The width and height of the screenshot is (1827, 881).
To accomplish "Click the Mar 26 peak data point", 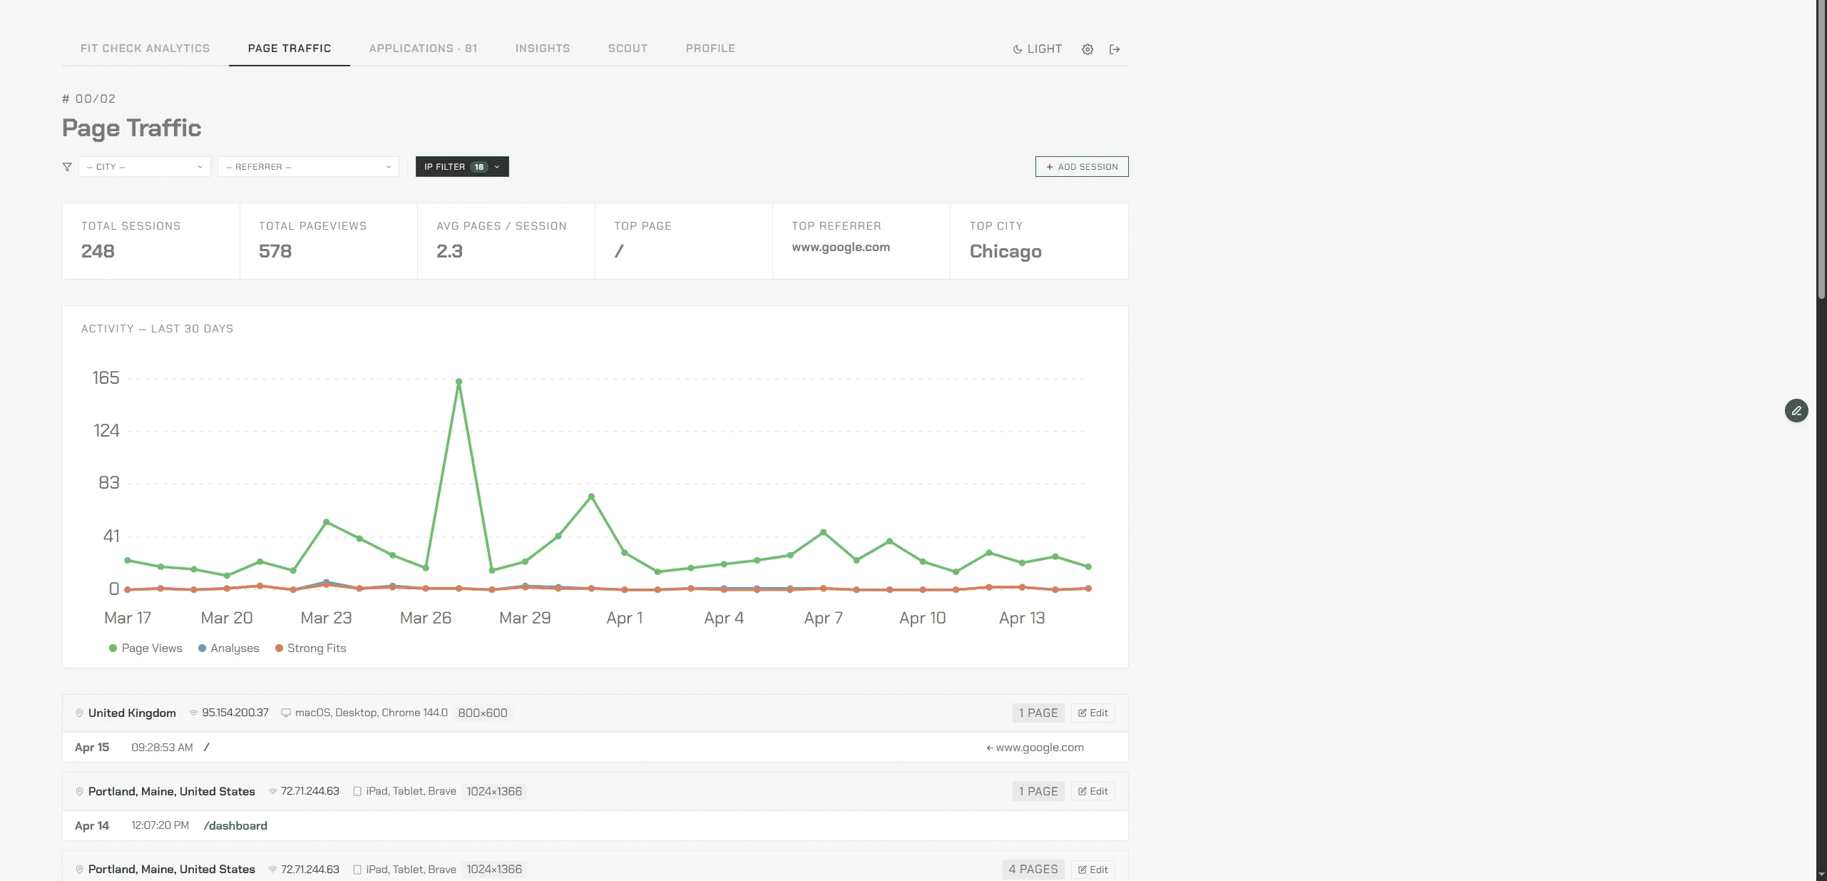I will click(459, 382).
